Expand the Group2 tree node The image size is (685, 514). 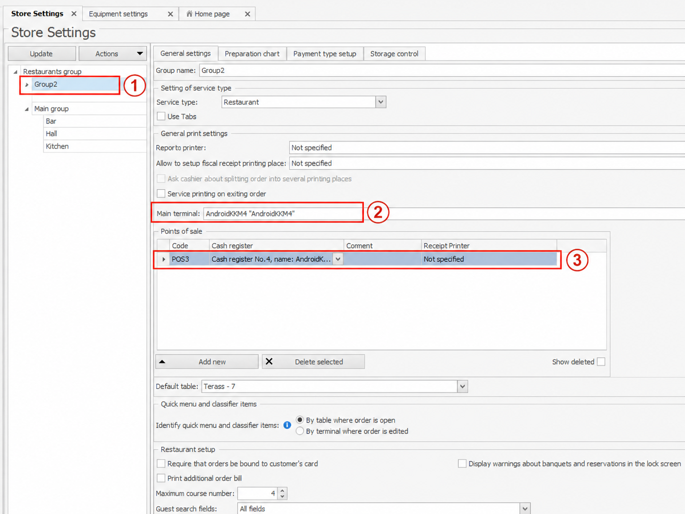point(26,85)
